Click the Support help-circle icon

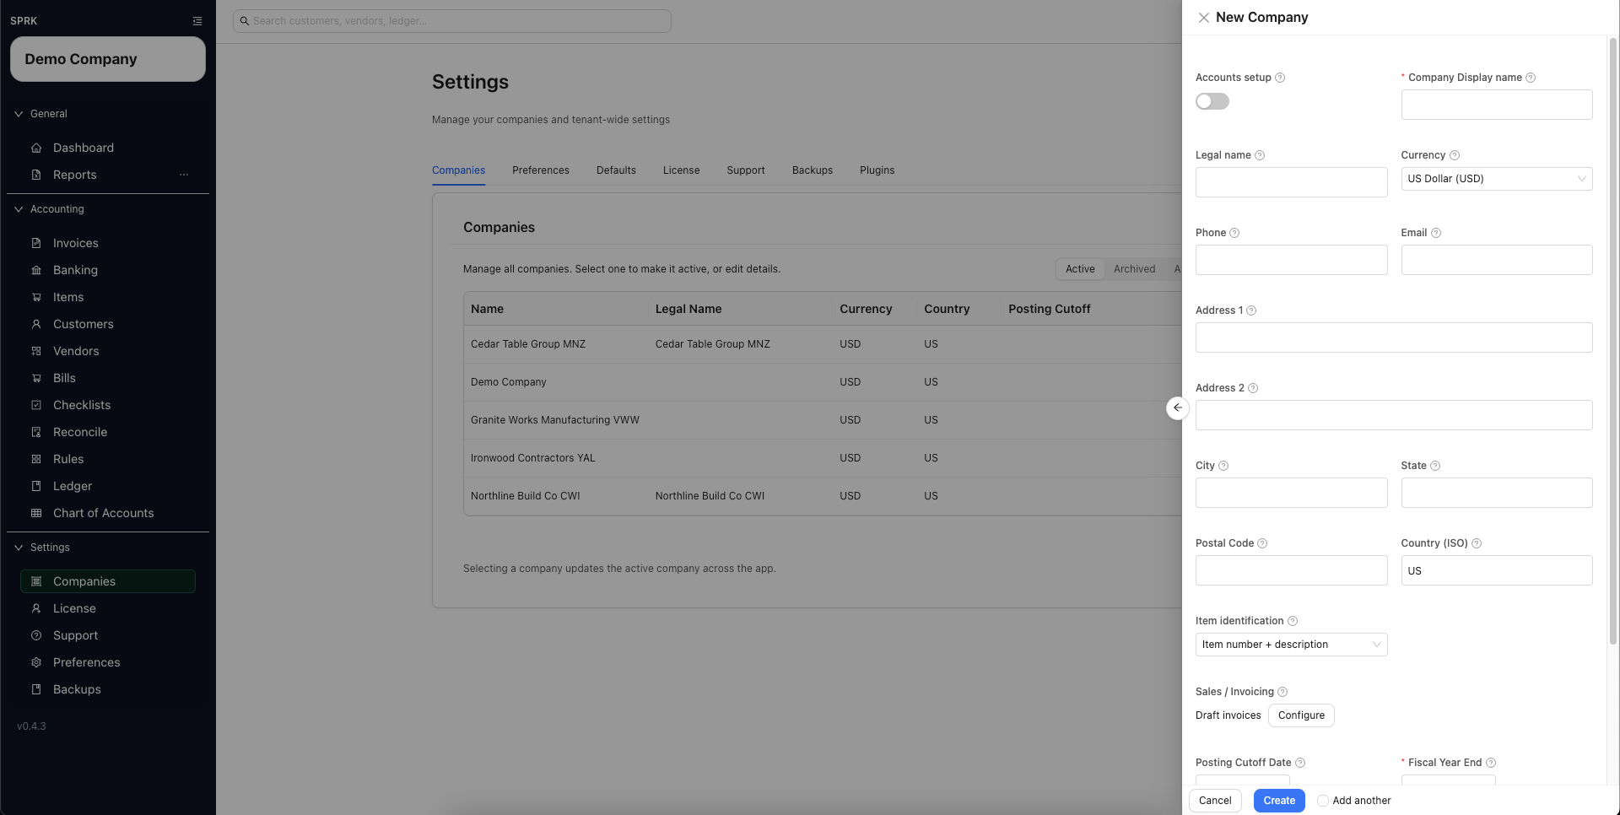36,635
